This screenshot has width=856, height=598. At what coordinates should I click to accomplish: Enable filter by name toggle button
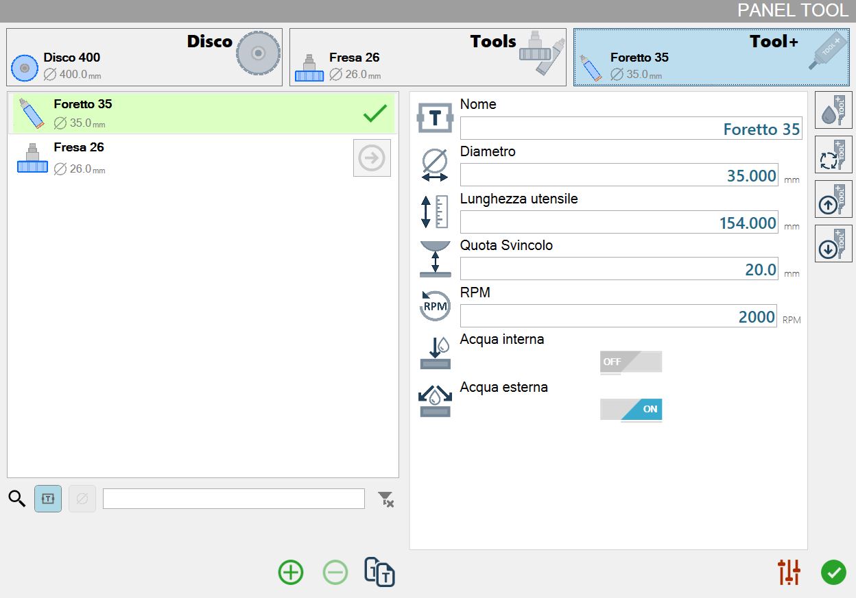(48, 499)
